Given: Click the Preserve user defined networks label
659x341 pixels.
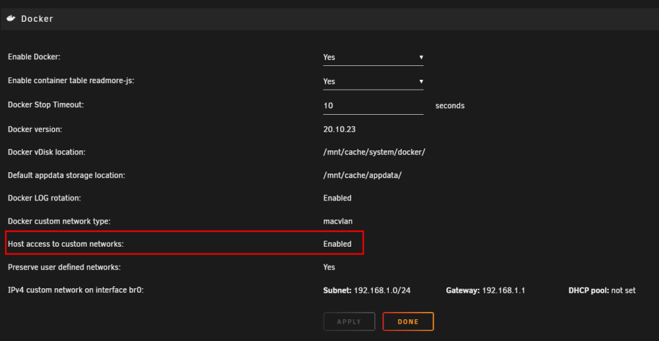Looking at the screenshot, I should 64,267.
